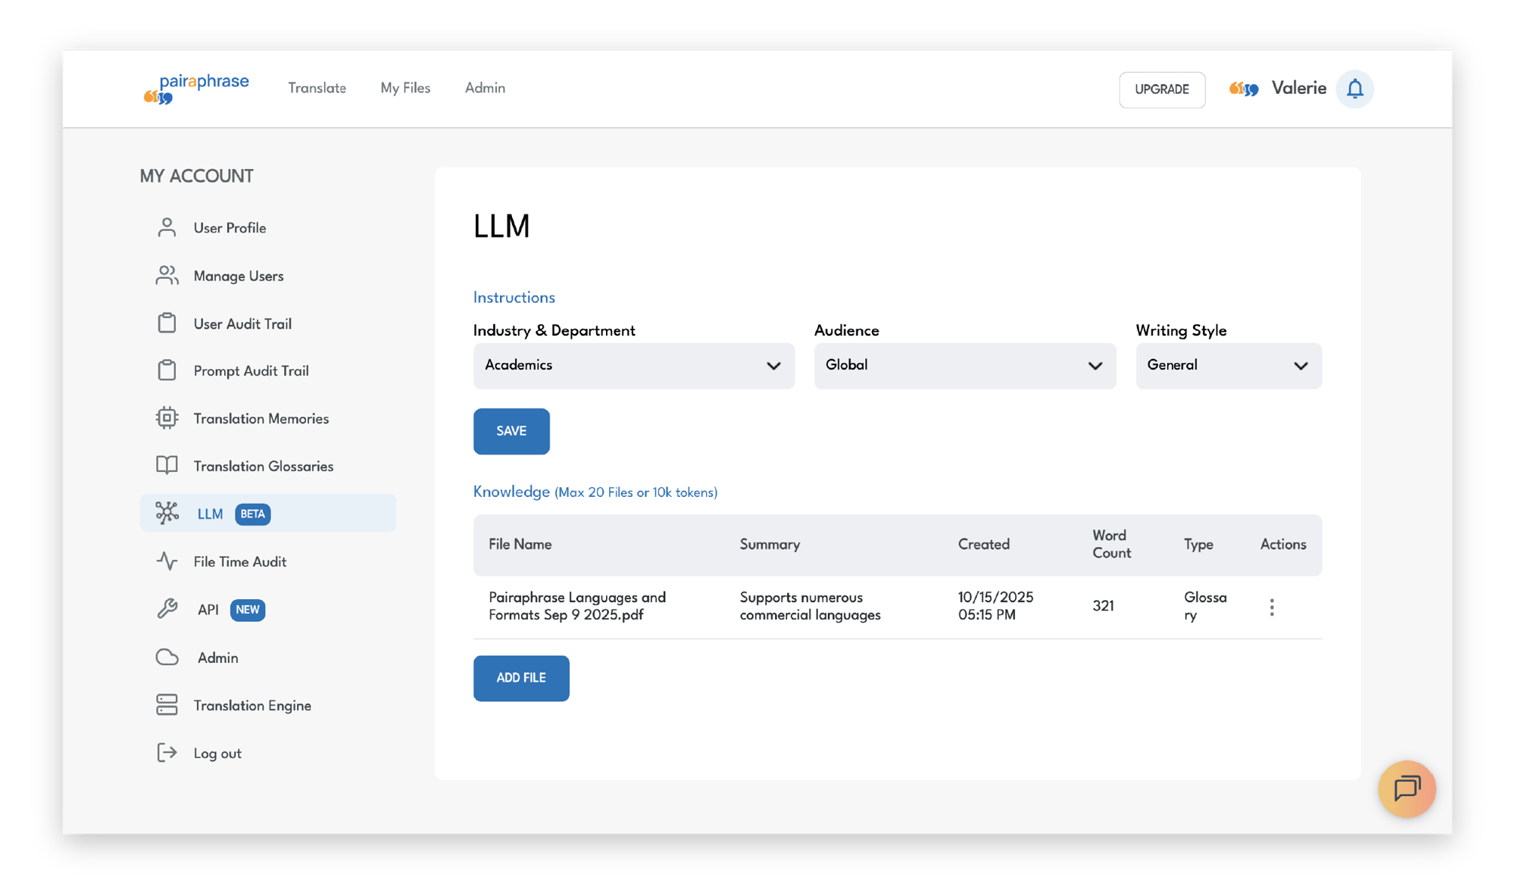
Task: Open the Audience dropdown showing Global
Action: coord(964,366)
